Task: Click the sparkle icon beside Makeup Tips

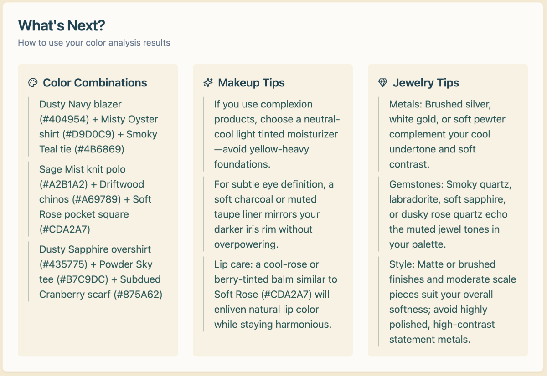Action: 208,83
